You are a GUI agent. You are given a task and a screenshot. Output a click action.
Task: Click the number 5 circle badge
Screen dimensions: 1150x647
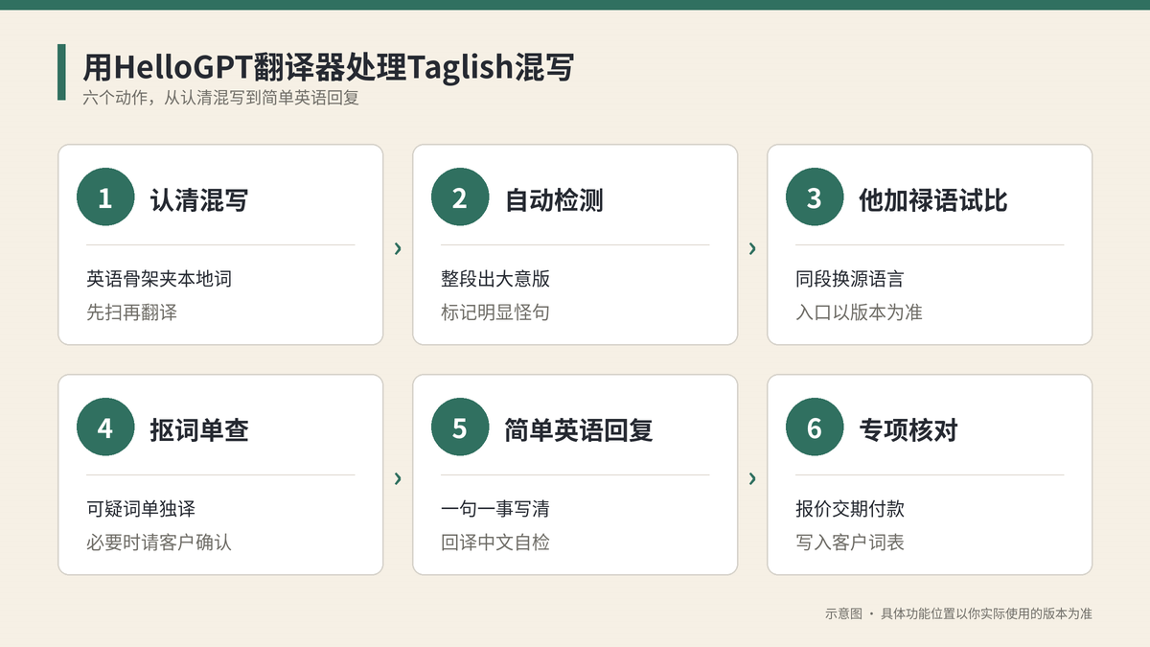[x=460, y=427]
